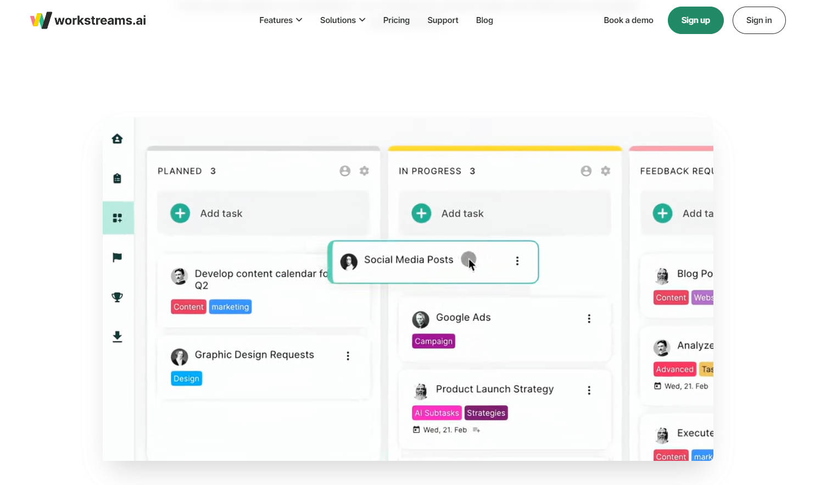815x485 pixels.
Task: Click the avatar on Social Media Posts card
Action: click(x=349, y=262)
